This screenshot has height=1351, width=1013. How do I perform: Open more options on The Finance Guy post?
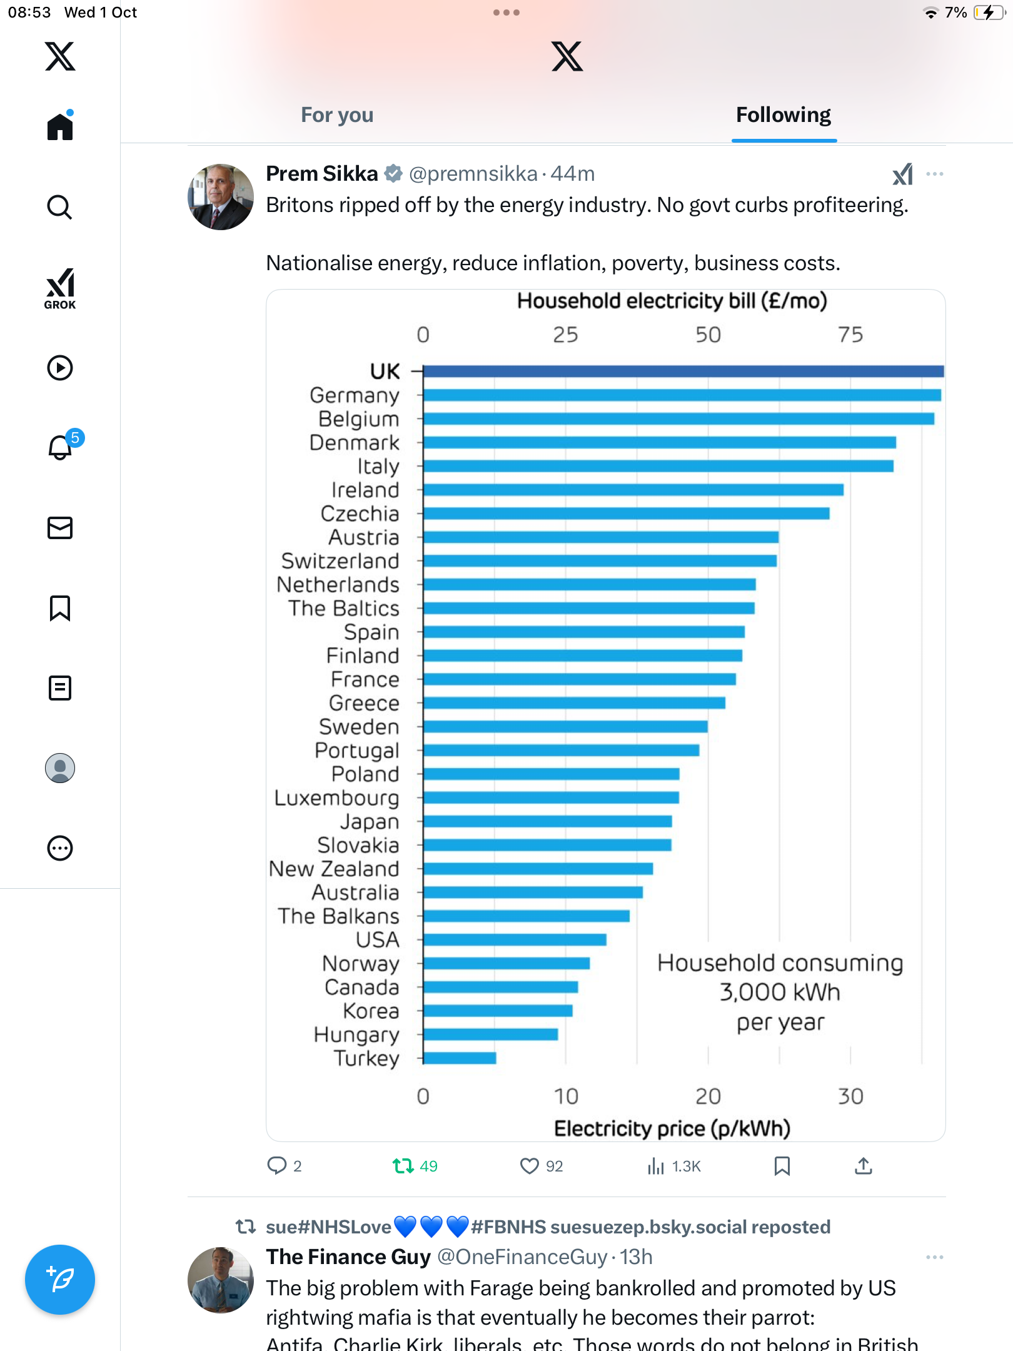click(x=934, y=1257)
